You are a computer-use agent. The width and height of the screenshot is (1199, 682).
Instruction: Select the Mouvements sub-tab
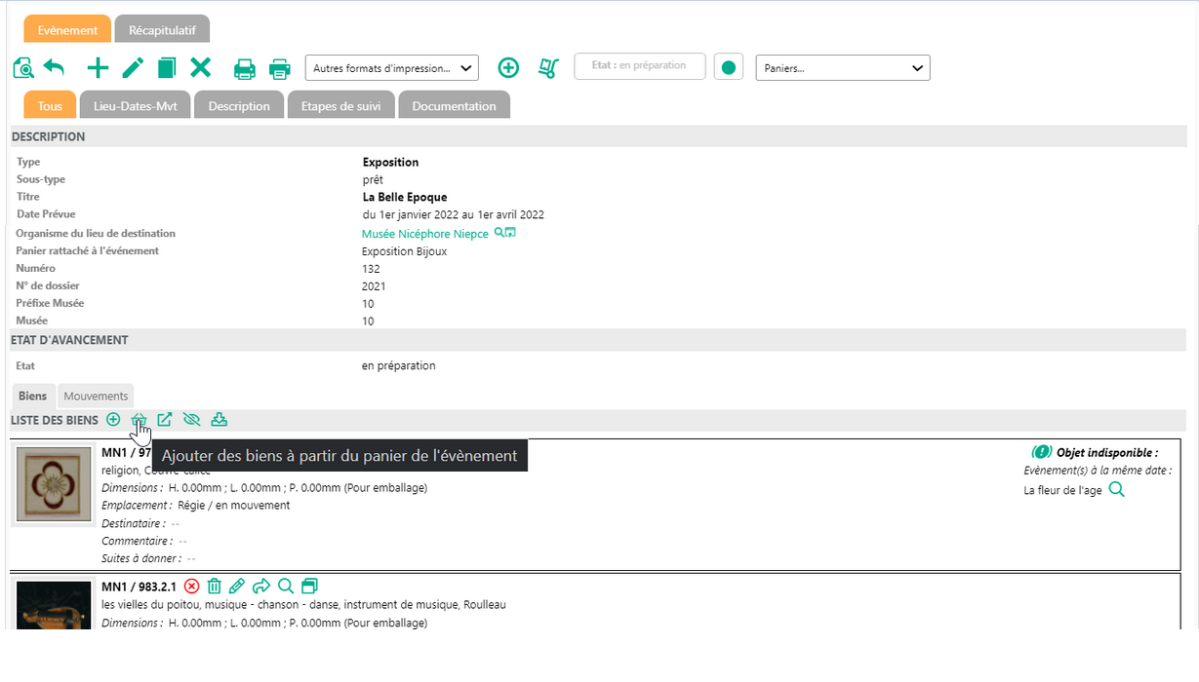tap(96, 397)
